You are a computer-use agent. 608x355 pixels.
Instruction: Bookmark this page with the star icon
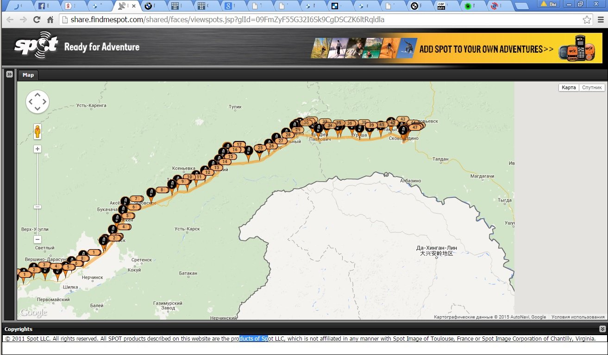pos(587,20)
